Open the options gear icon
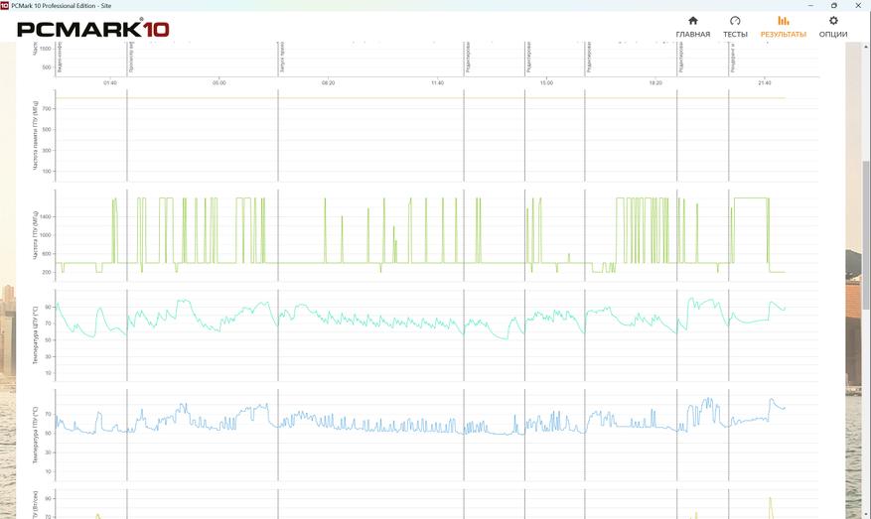This screenshot has width=871, height=519. point(833,21)
